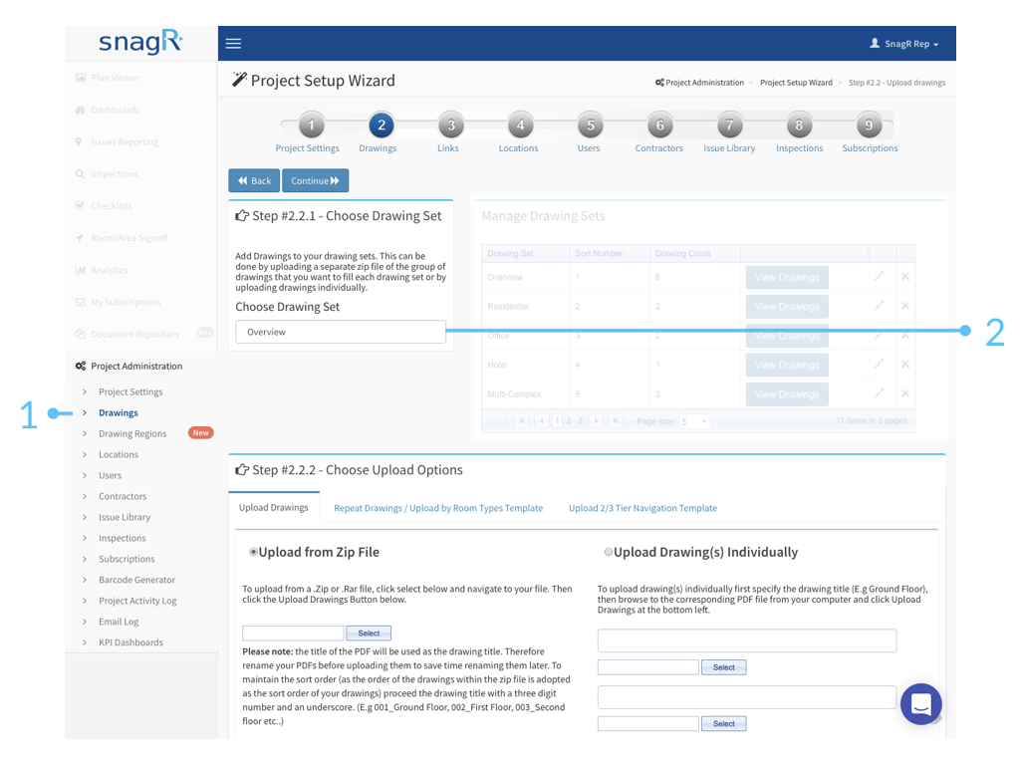Click the Document Repository sidebar item
This screenshot has height=765, width=1020.
tap(135, 334)
